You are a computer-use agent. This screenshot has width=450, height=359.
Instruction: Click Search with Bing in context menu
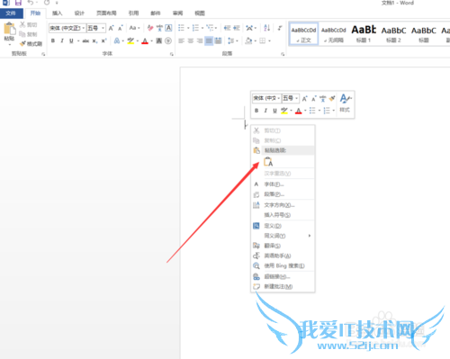click(283, 265)
